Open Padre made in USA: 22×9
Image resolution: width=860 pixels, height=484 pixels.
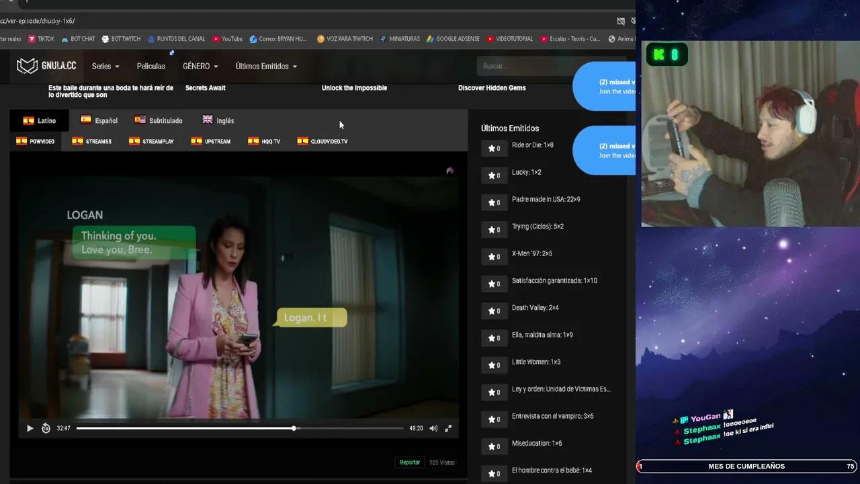coord(546,200)
